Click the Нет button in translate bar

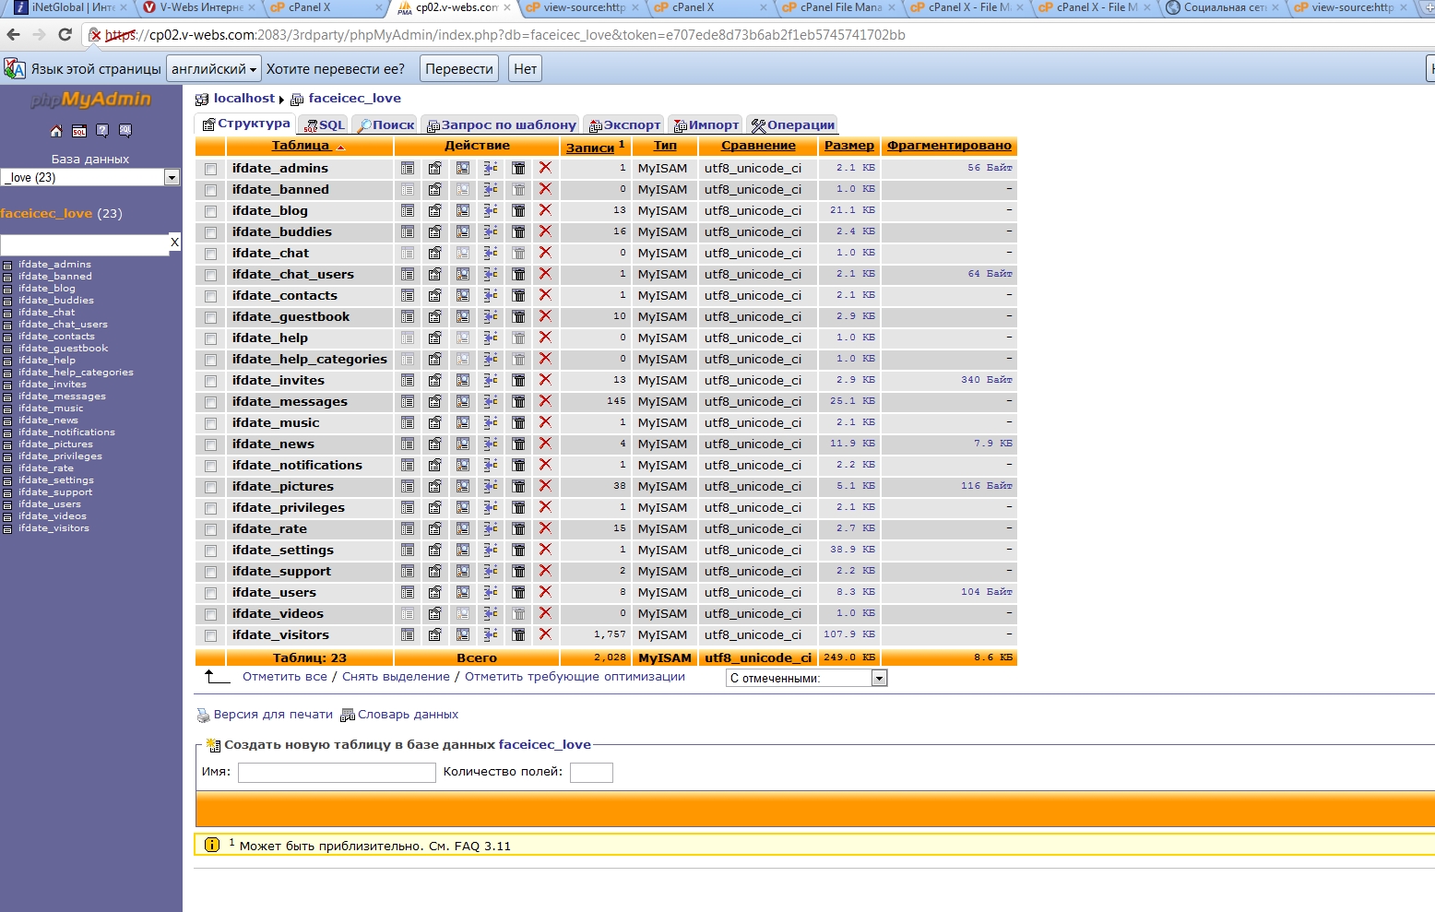click(x=526, y=69)
